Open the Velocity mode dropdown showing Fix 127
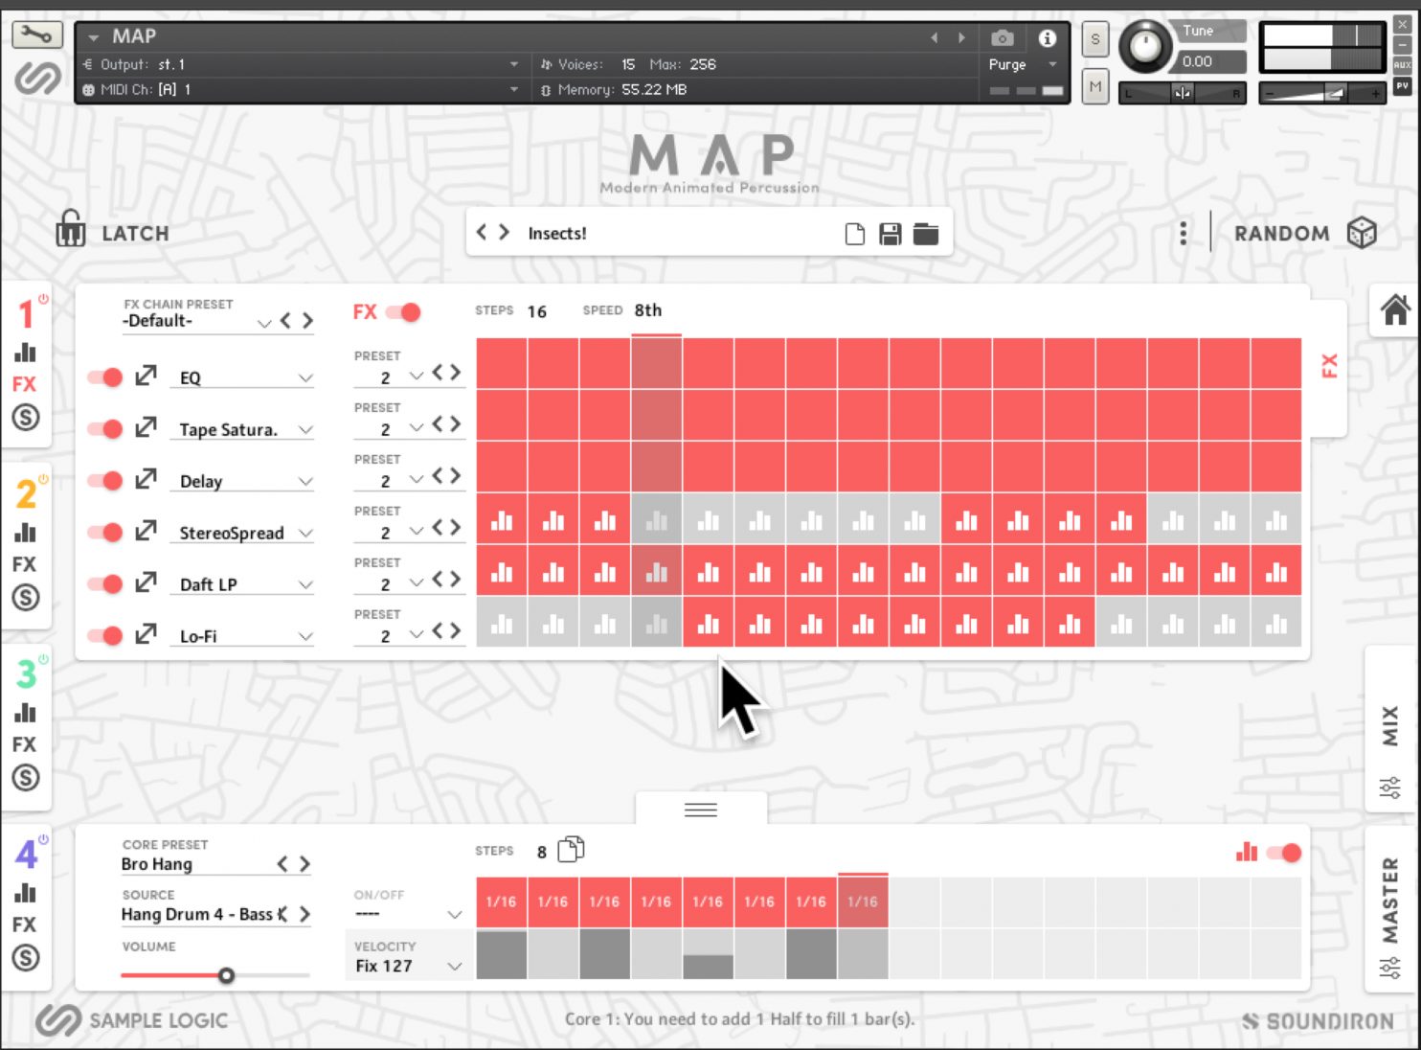This screenshot has height=1050, width=1421. pos(455,966)
